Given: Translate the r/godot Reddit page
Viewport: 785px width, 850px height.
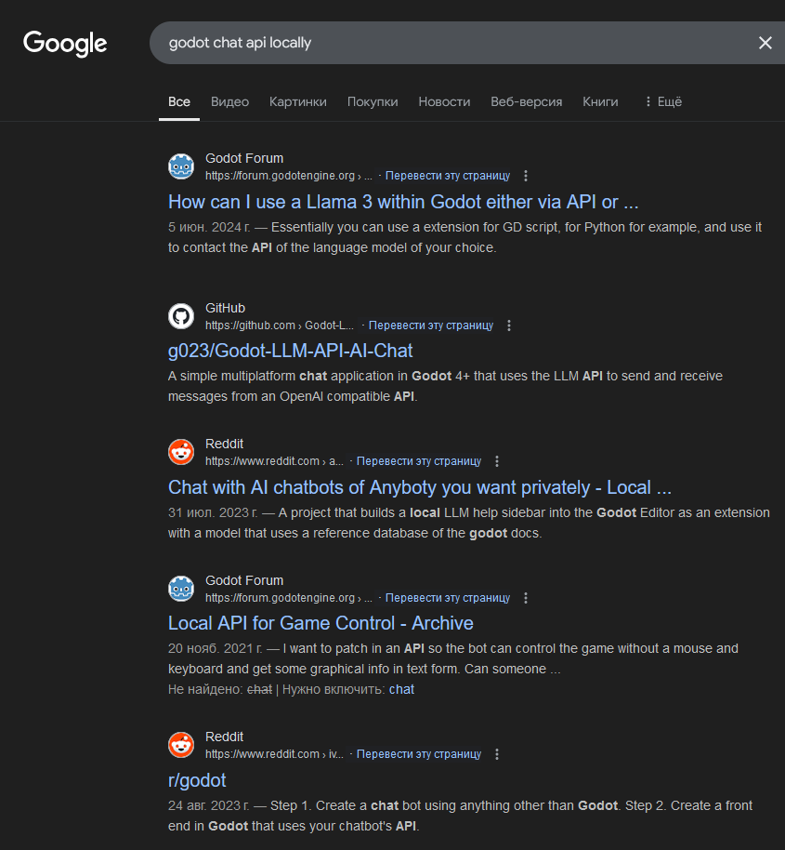Looking at the screenshot, I should pos(419,754).
